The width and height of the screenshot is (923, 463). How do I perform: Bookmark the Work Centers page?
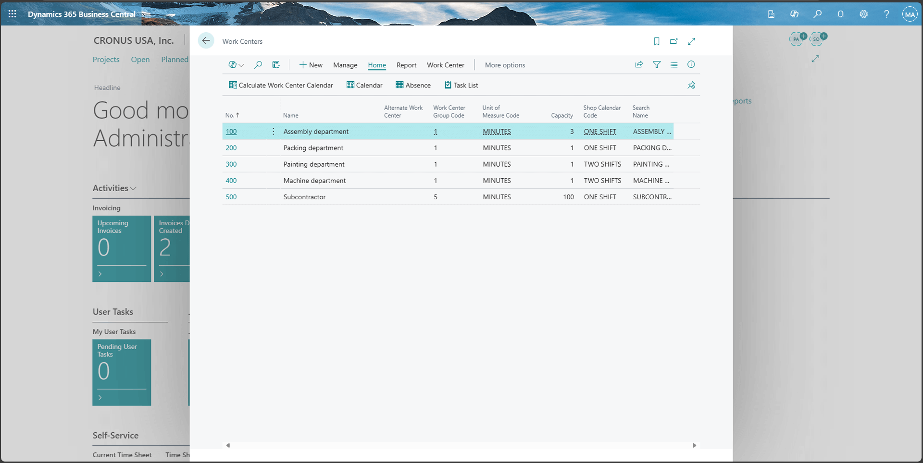tap(657, 41)
